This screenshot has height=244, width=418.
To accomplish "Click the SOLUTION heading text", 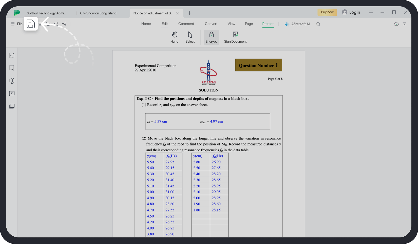I will pyautogui.click(x=208, y=90).
